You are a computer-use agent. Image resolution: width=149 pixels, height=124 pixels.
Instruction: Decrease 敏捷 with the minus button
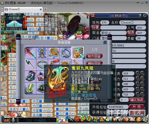(x=142, y=94)
